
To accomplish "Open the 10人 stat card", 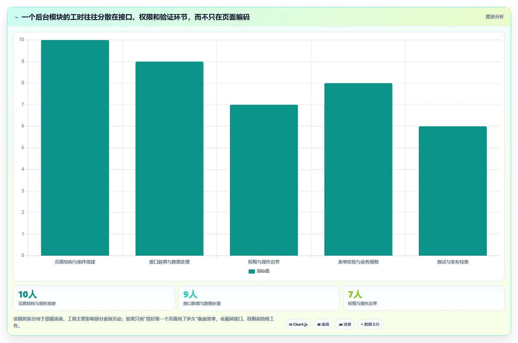I will (x=94, y=298).
